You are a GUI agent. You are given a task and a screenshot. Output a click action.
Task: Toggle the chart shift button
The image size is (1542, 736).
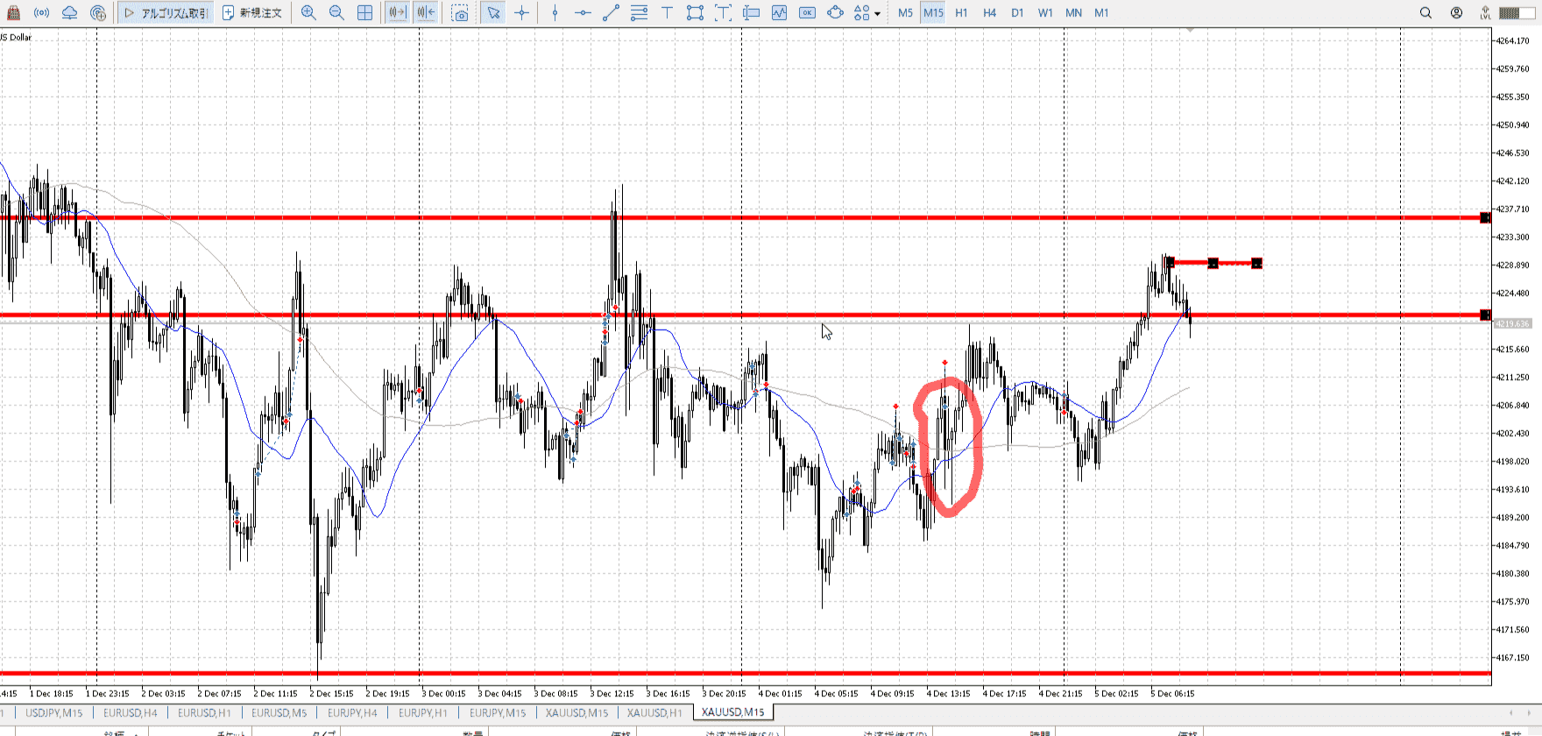coord(426,13)
